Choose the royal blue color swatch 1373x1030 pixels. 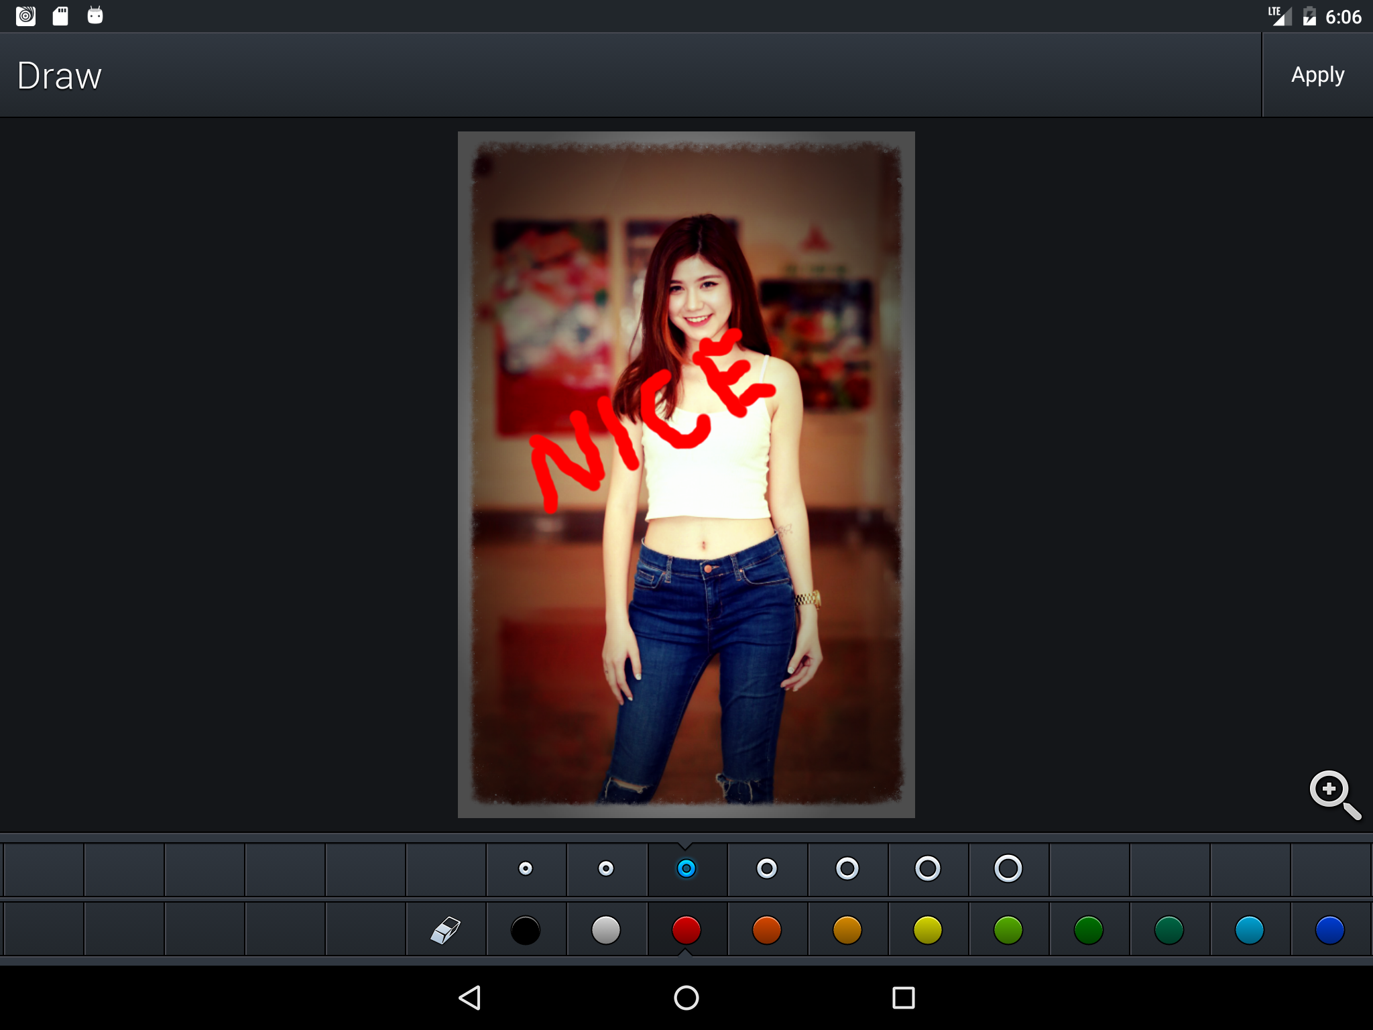1330,930
